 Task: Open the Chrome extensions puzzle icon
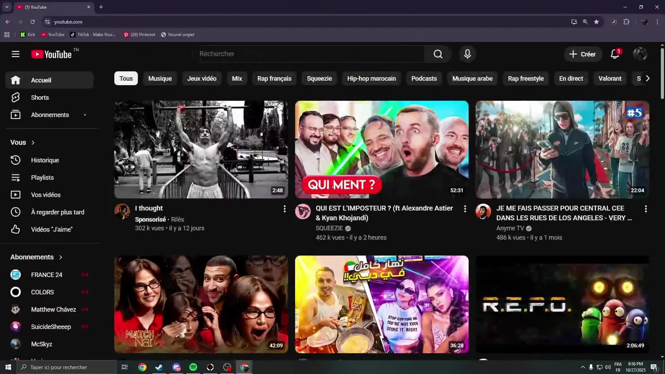[626, 22]
